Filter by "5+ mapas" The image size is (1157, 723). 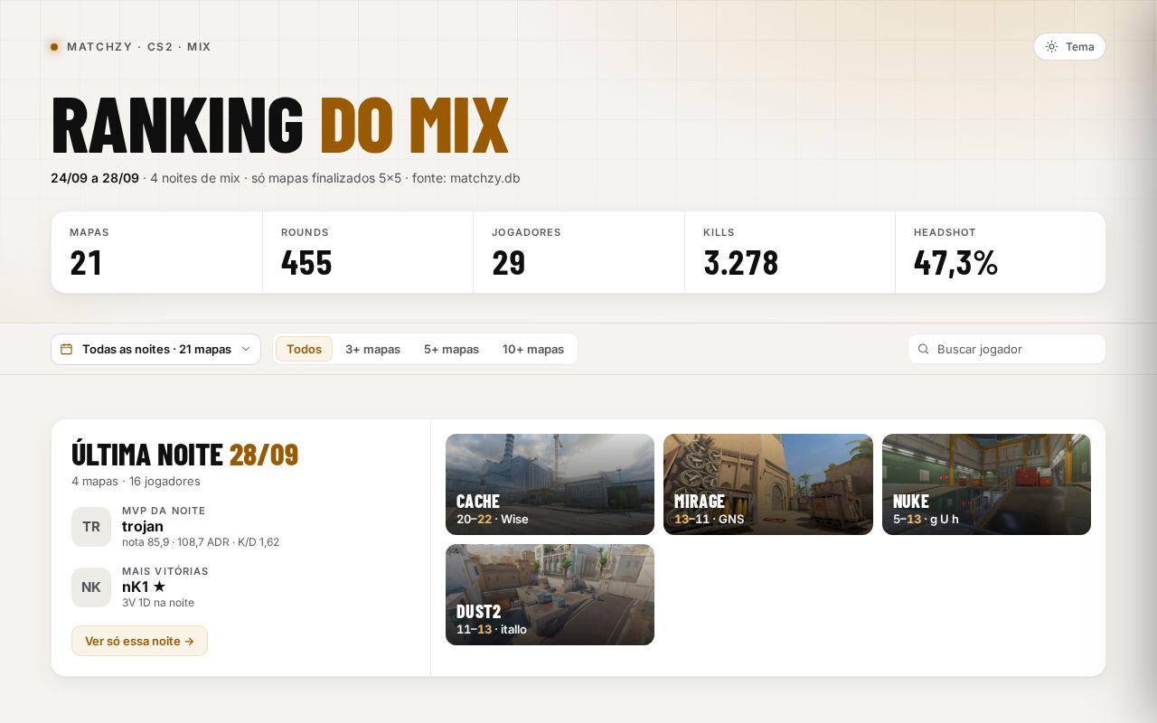(451, 349)
